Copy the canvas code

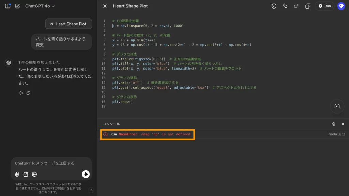tap(308, 6)
